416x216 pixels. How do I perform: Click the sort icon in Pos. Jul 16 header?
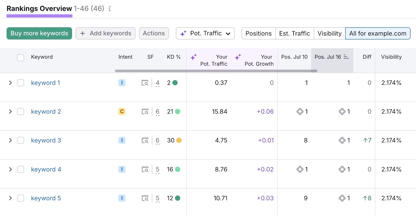pyautogui.click(x=346, y=57)
